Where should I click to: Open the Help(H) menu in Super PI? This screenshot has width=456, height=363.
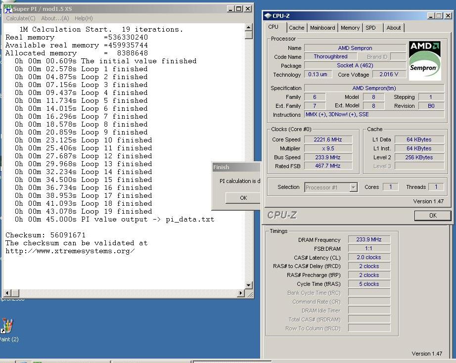tap(84, 18)
